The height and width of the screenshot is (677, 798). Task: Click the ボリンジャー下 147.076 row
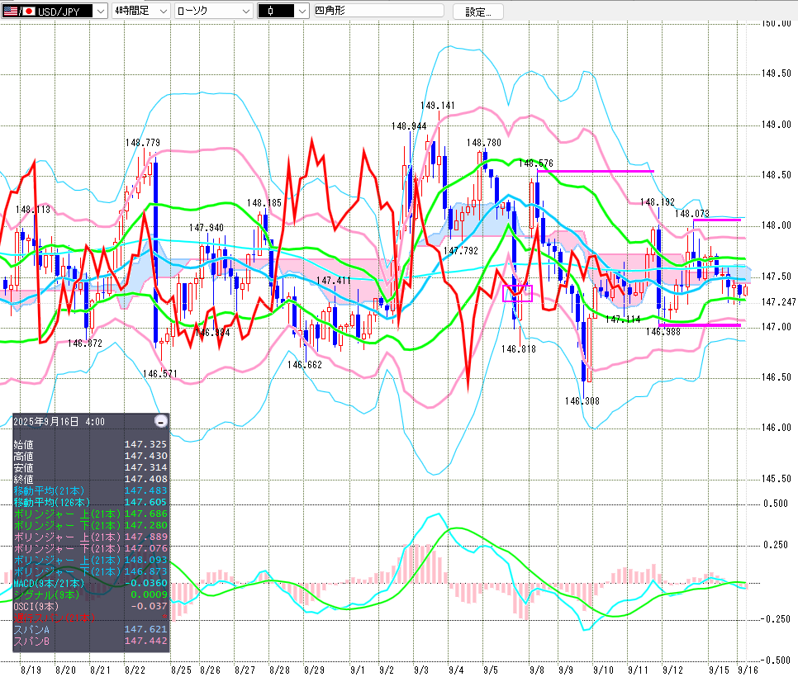pyautogui.click(x=91, y=548)
